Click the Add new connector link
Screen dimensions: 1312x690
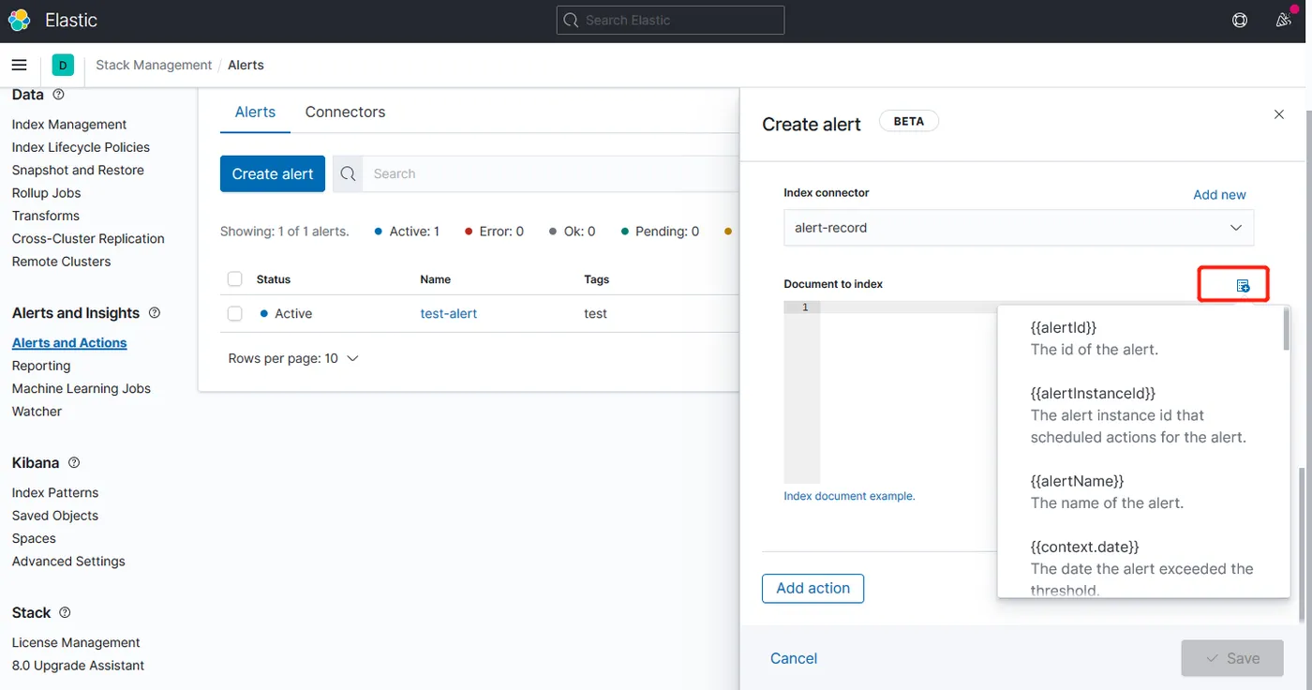point(1219,194)
